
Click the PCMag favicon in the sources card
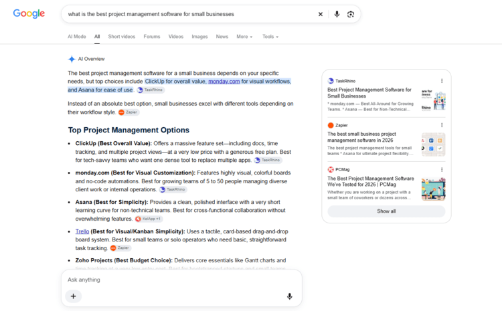coord(331,170)
